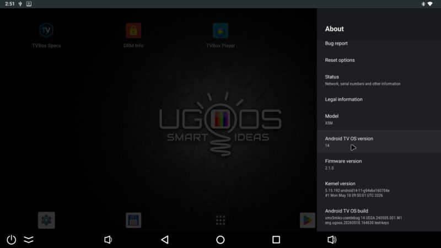Screen dimensions: 441x248
Task: Open Status network and serial info
Action: pos(379,80)
